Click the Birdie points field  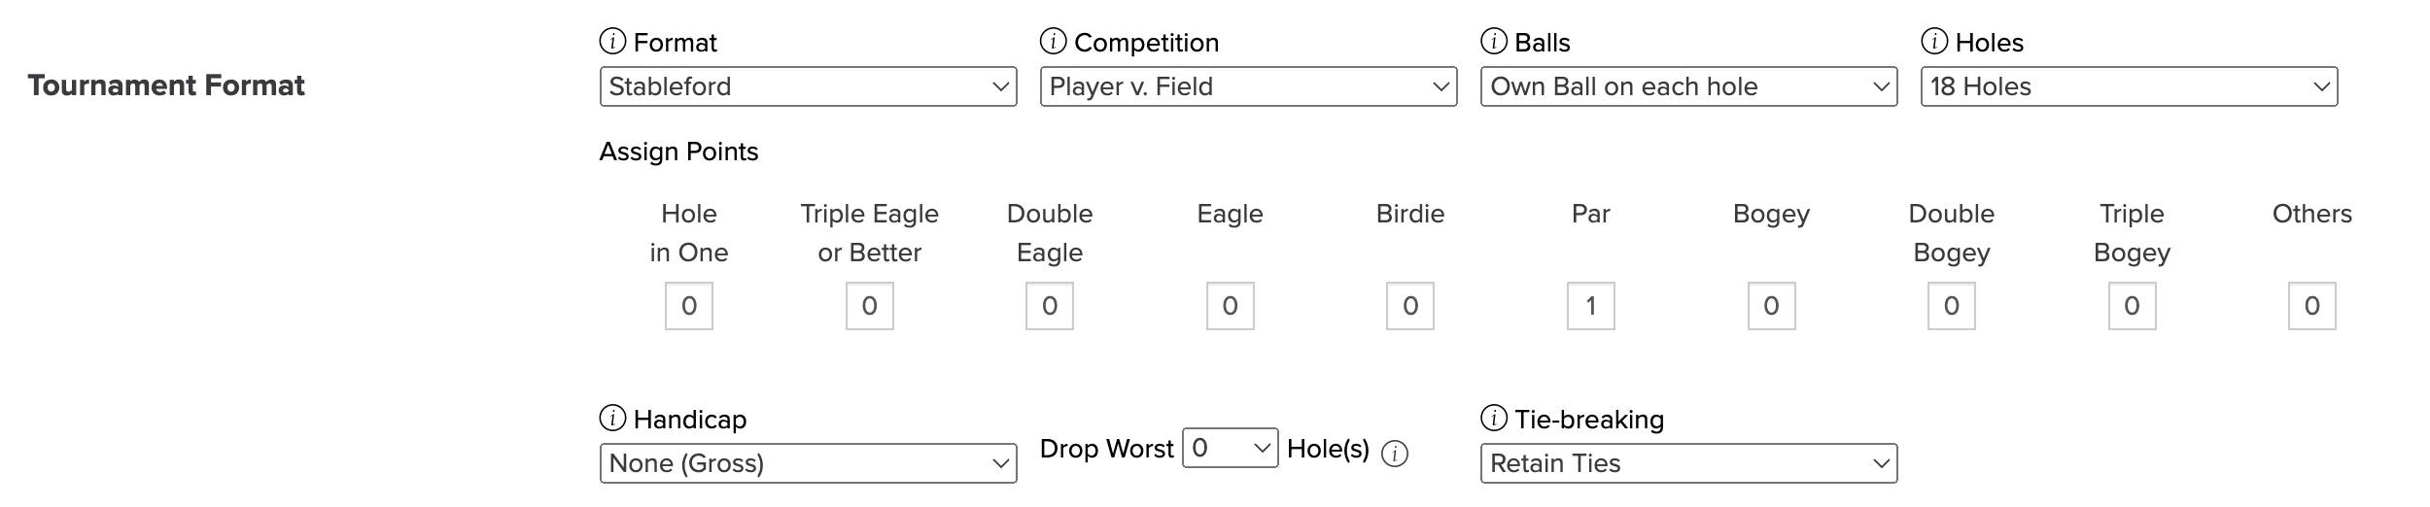1410,306
